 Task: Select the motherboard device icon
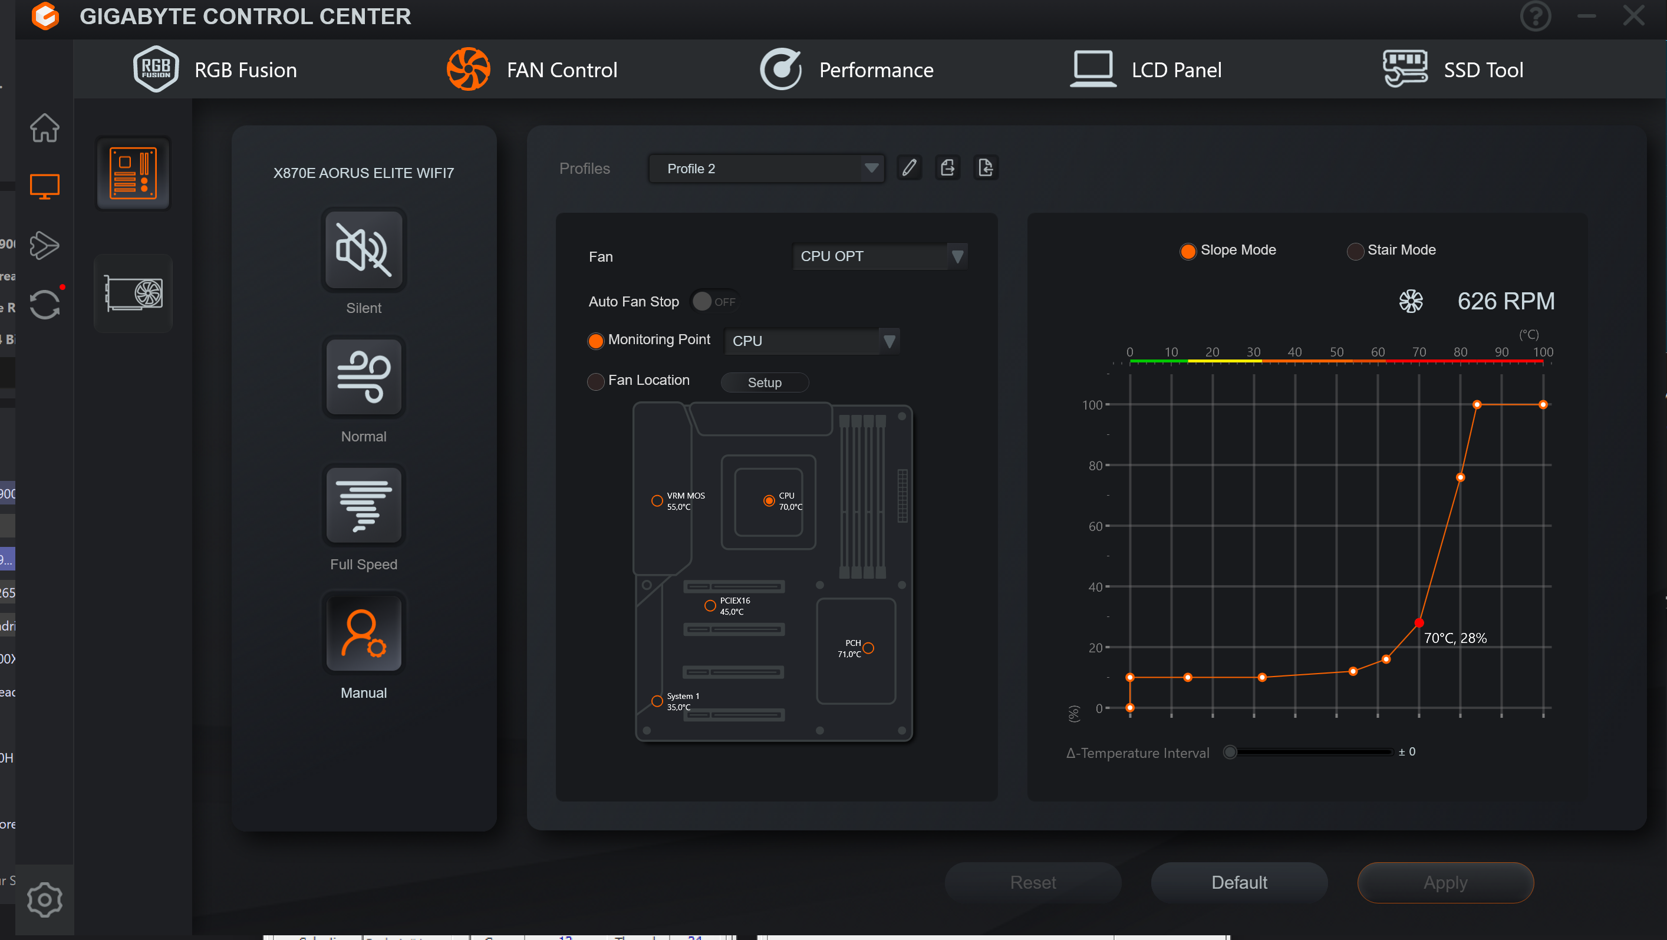133,173
